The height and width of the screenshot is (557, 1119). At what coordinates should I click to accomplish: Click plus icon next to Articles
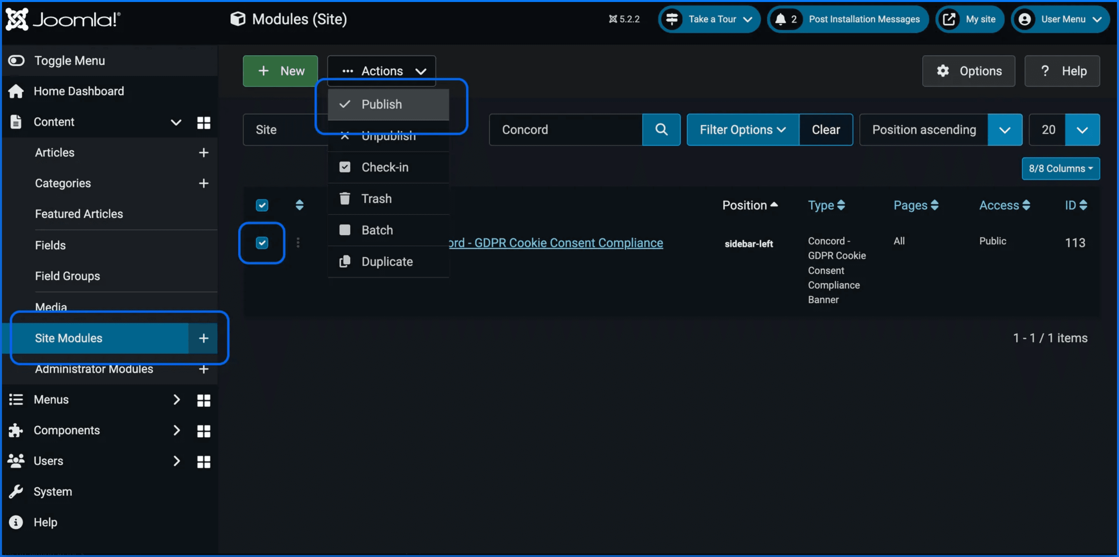point(203,153)
